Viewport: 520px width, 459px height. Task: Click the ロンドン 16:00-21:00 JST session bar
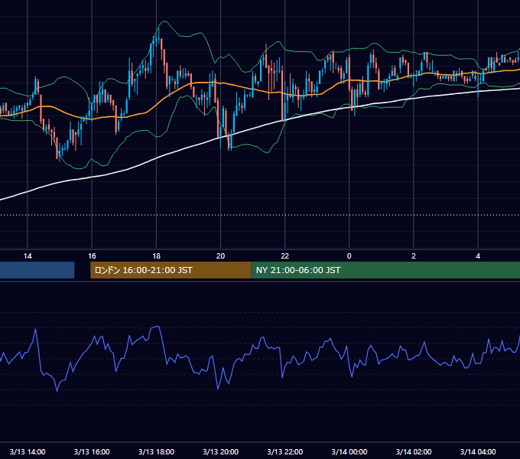point(171,270)
